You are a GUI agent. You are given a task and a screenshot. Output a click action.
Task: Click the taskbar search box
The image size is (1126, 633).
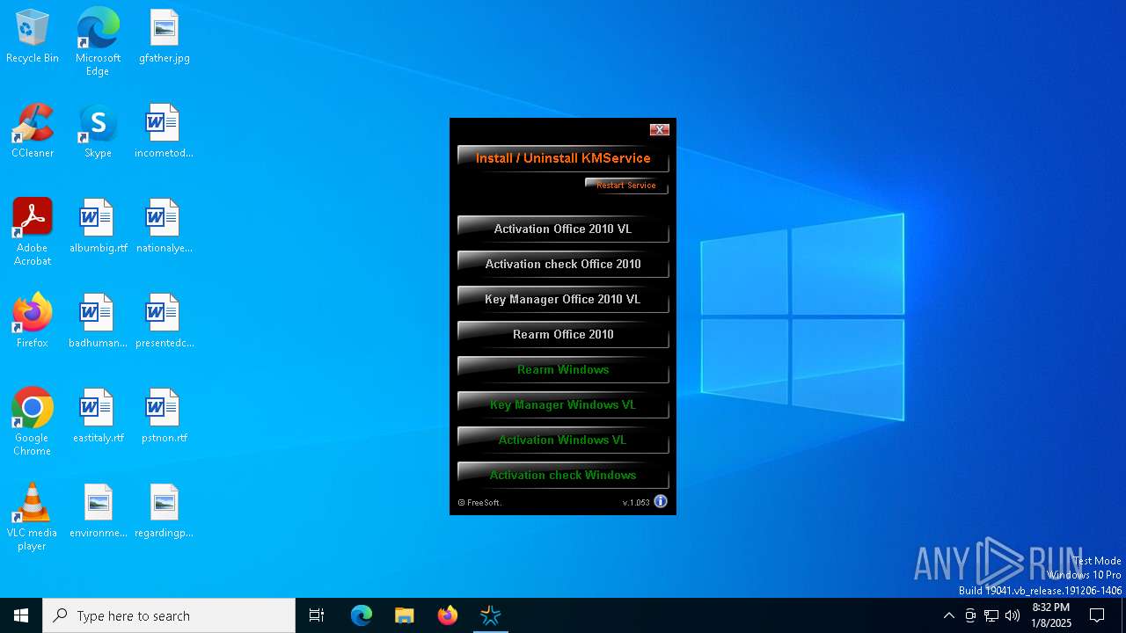click(x=169, y=615)
